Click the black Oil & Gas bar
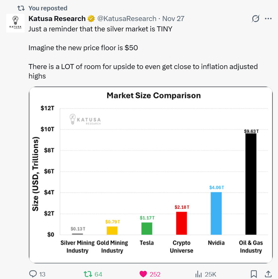The image size is (278, 279). (x=251, y=184)
